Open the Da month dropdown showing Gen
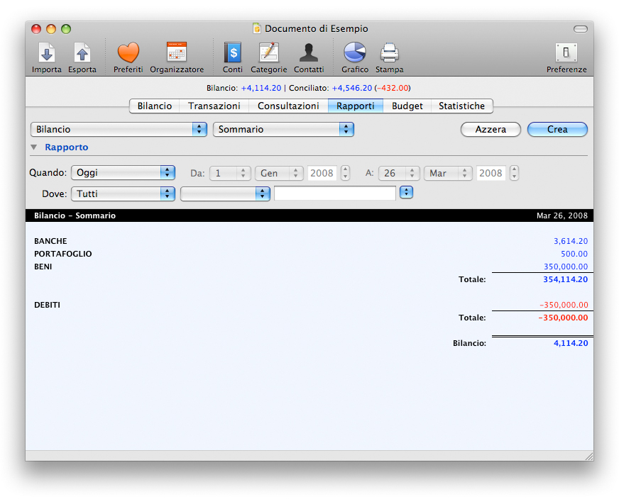Screen dimensions: 619x504 tap(279, 173)
